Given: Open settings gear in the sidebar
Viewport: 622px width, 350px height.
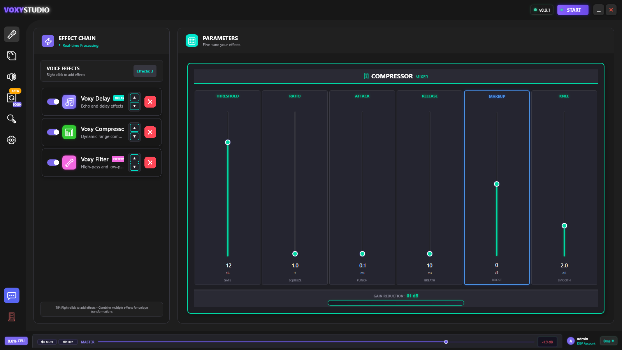Looking at the screenshot, I should click(x=12, y=140).
